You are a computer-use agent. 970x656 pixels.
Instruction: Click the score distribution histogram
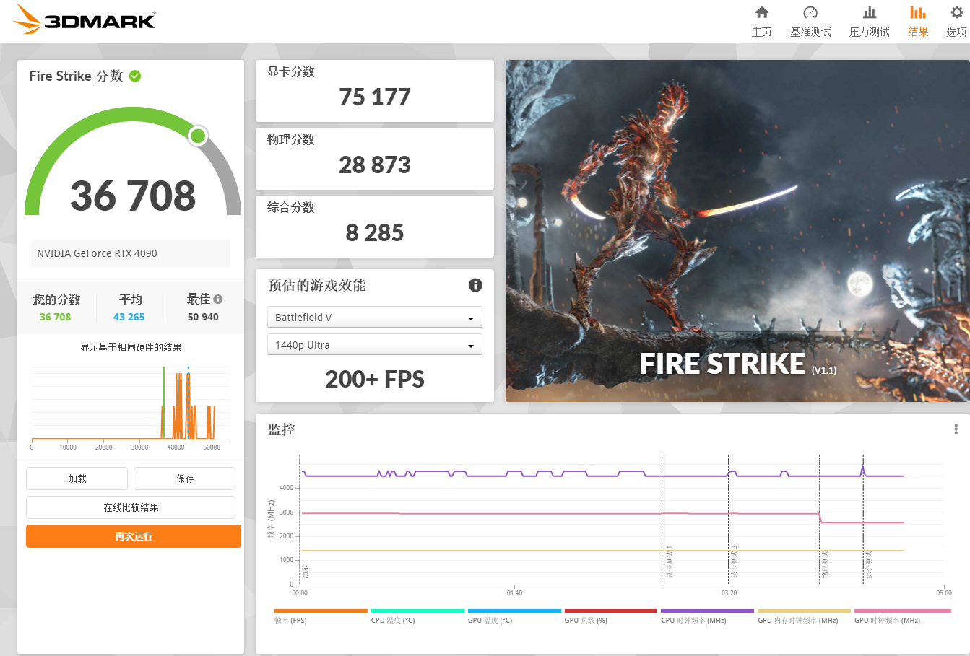click(131, 404)
